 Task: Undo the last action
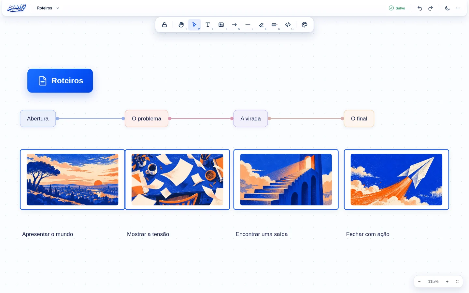pyautogui.click(x=420, y=8)
